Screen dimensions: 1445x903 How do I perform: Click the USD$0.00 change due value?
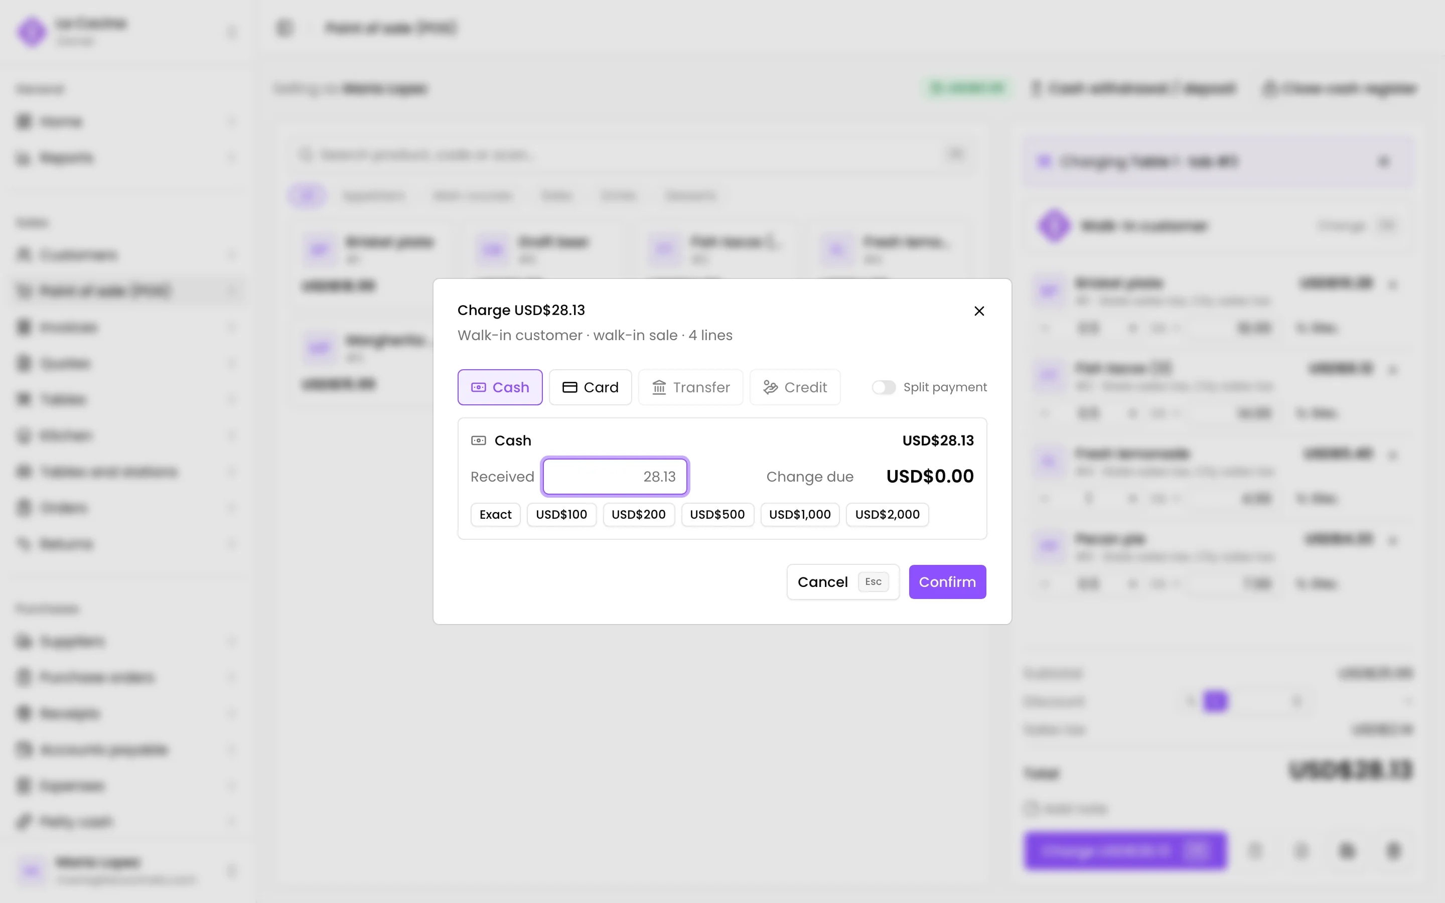(930, 477)
